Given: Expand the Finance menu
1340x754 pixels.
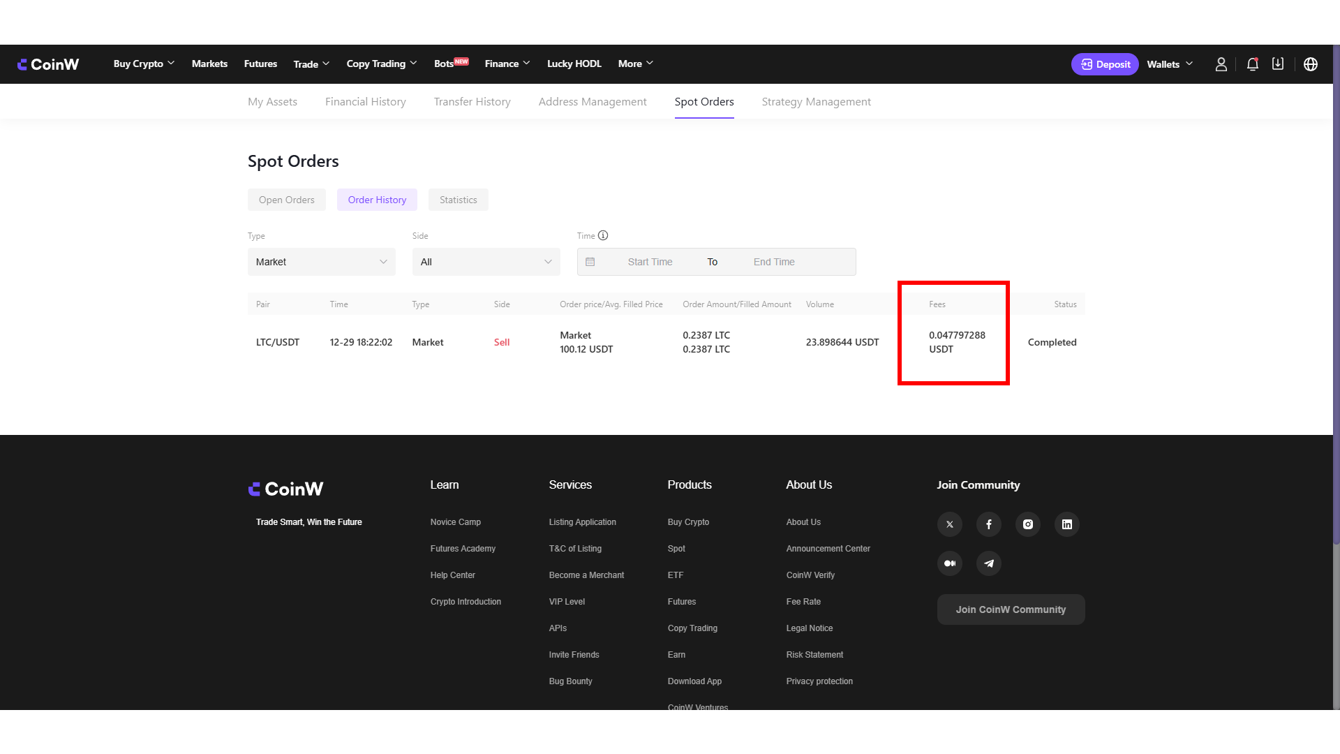Looking at the screenshot, I should click(507, 64).
